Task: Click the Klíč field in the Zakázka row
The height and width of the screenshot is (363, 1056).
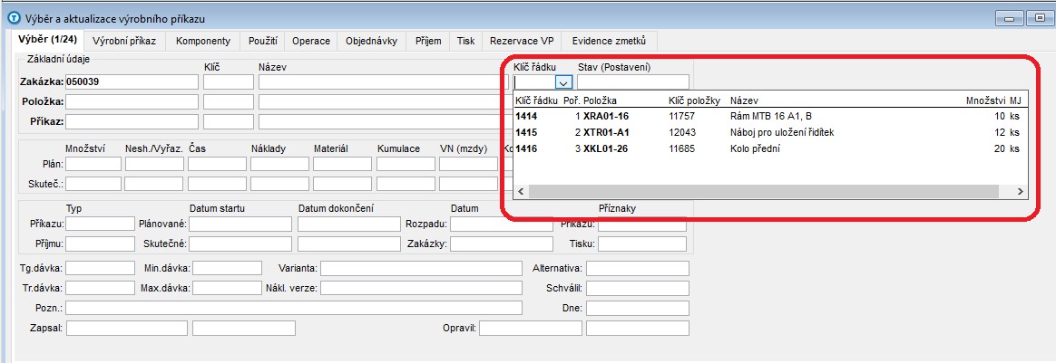Action: pos(229,82)
